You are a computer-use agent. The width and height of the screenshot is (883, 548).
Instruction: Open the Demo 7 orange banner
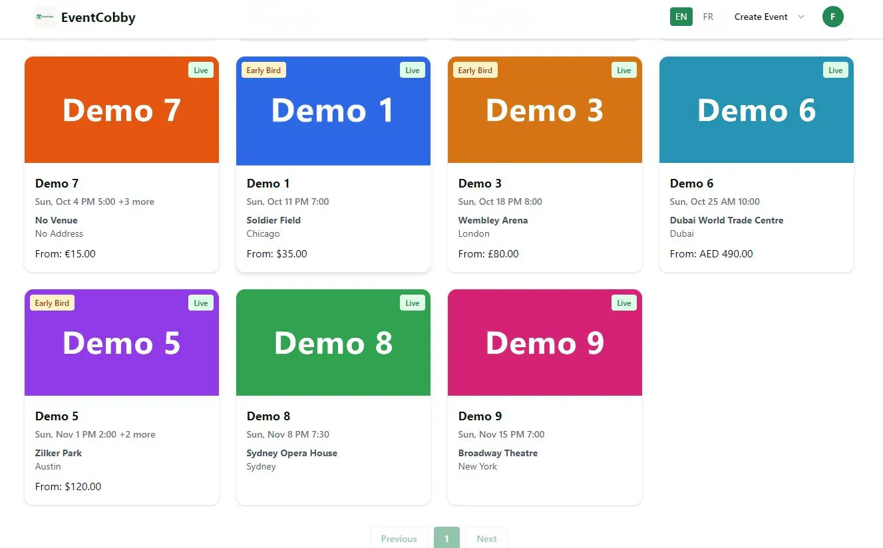click(122, 110)
